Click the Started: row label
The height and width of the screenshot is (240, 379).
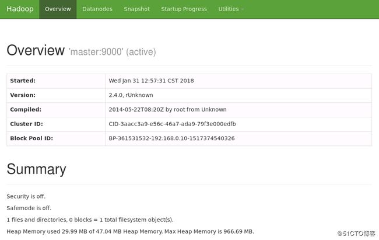23,81
